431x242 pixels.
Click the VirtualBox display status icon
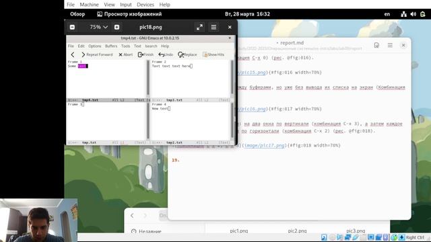click(x=371, y=237)
